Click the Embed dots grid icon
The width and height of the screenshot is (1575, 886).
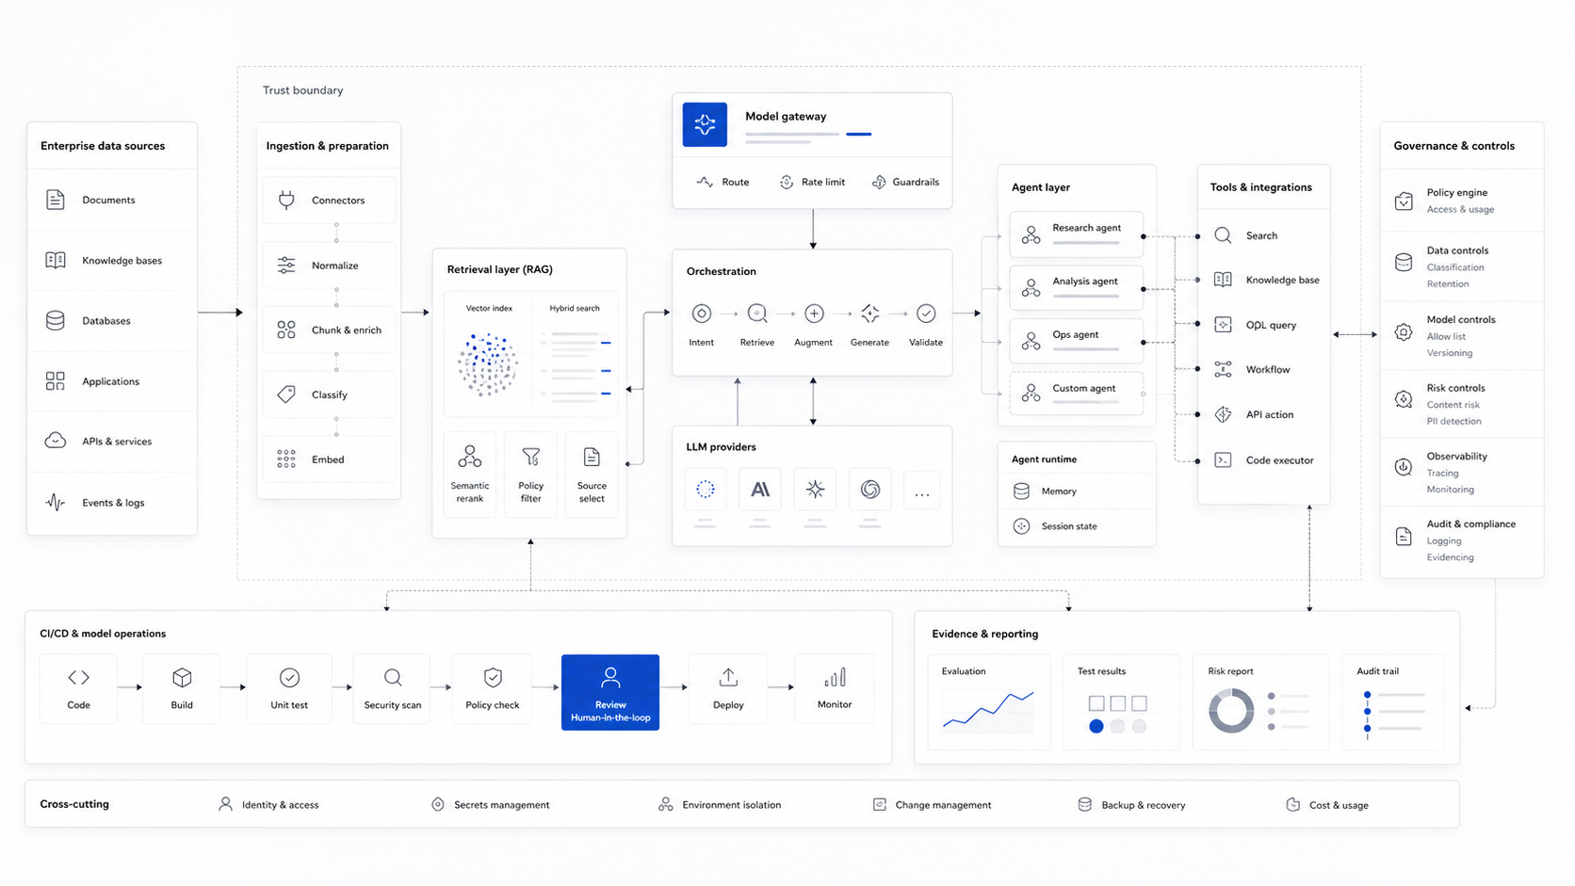pyautogui.click(x=286, y=459)
